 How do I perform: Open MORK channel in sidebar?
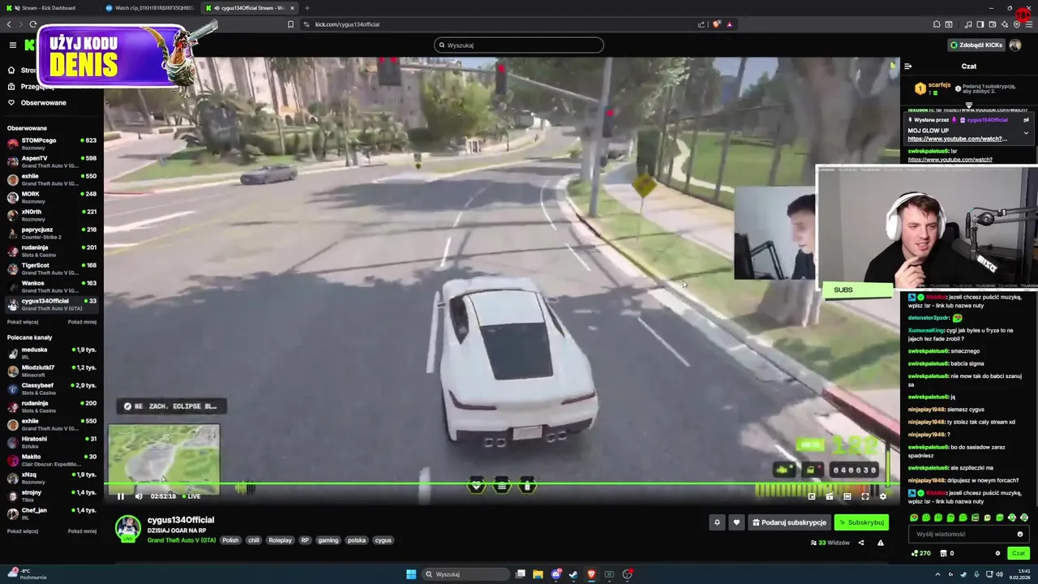[51, 197]
